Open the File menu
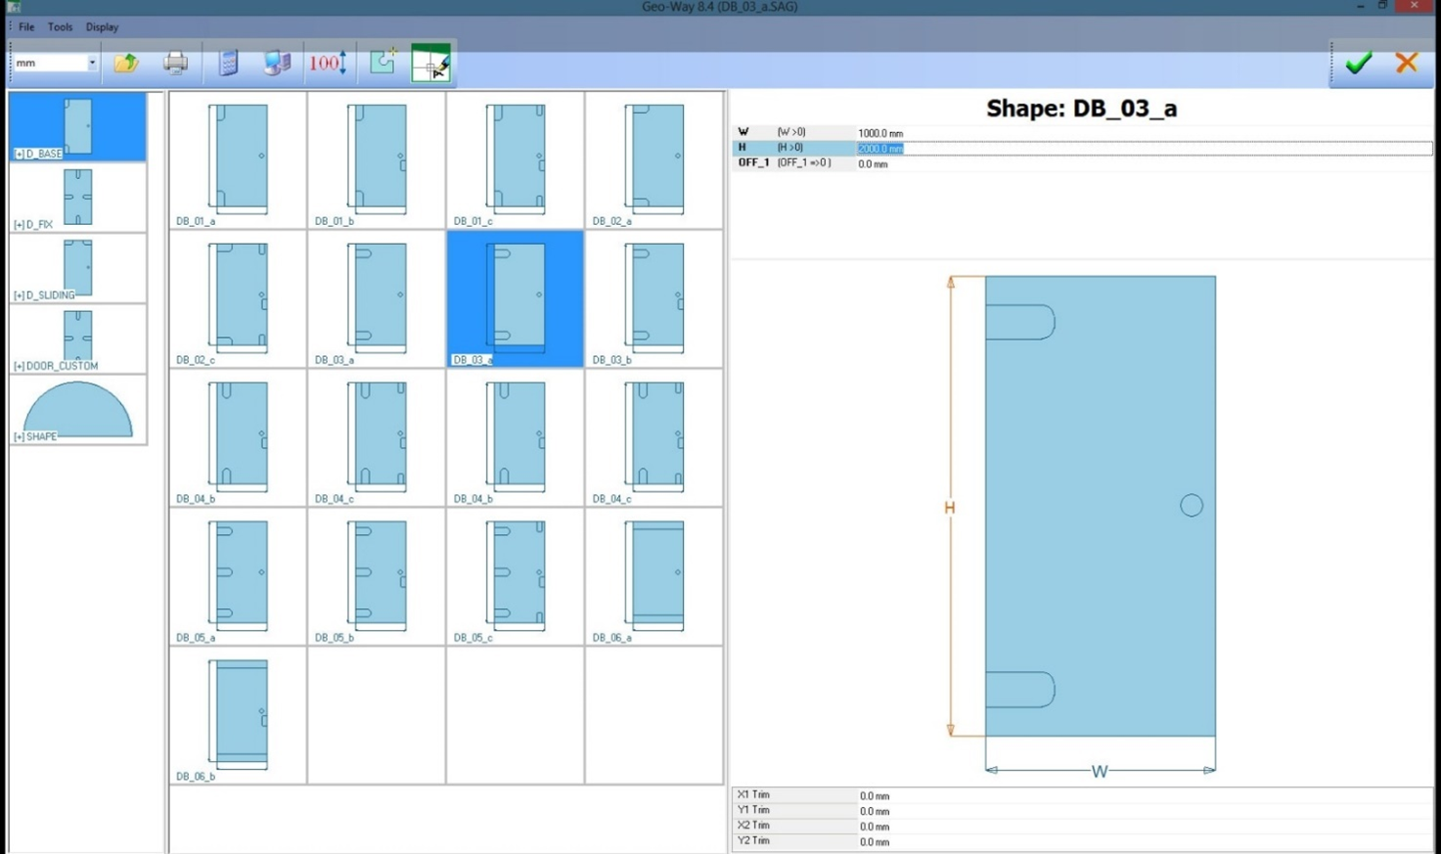 click(x=26, y=27)
